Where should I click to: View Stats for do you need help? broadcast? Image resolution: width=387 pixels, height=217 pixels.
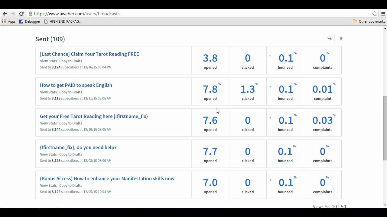click(48, 154)
